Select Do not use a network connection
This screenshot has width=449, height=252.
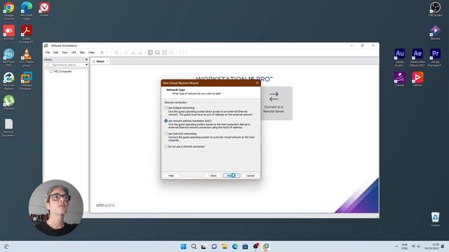(x=166, y=146)
